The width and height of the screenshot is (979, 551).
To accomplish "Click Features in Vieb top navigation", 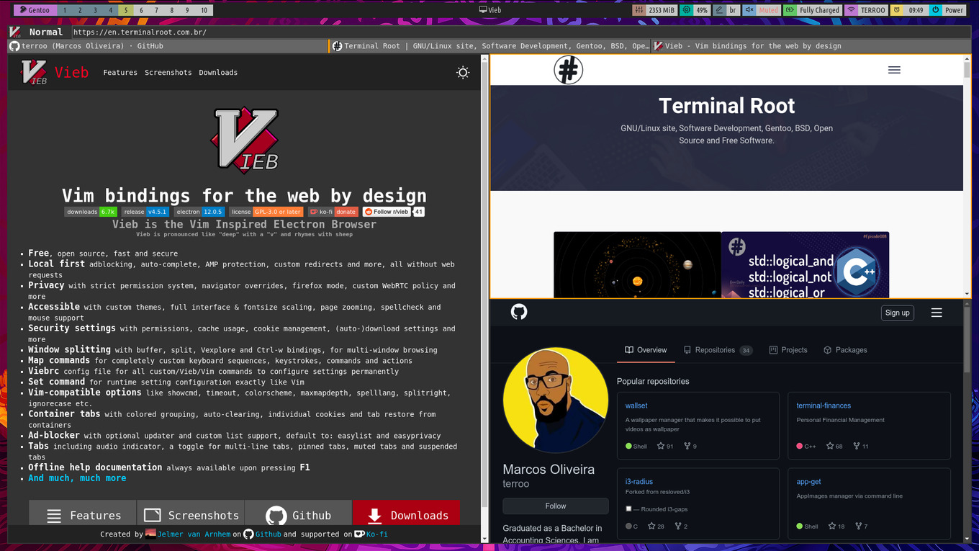I will [120, 73].
